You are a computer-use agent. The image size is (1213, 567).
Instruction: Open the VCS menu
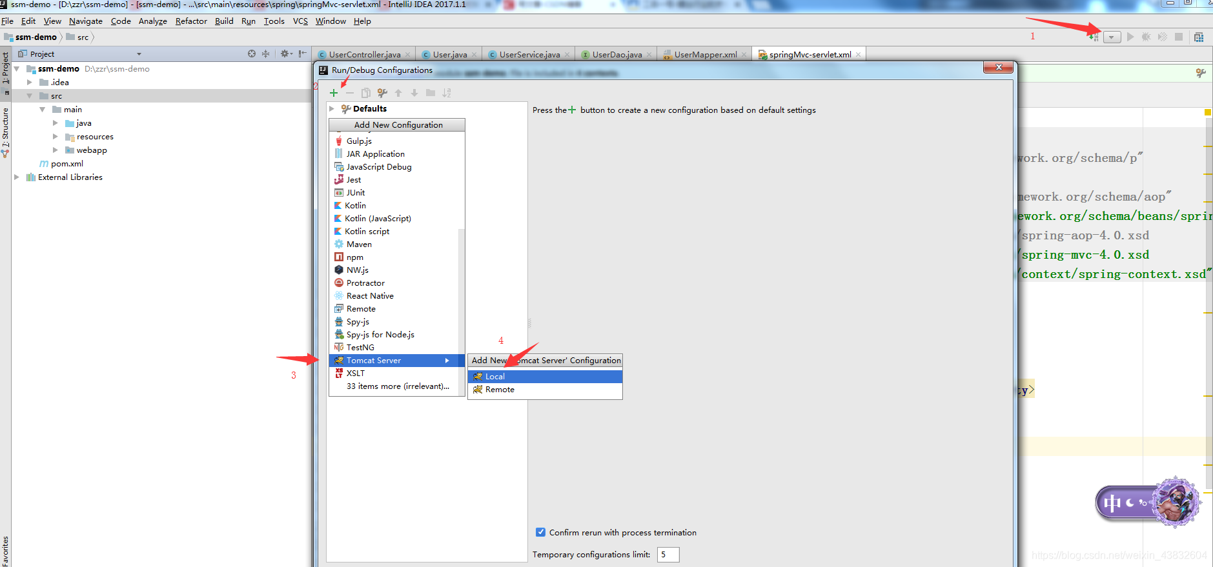pyautogui.click(x=300, y=21)
